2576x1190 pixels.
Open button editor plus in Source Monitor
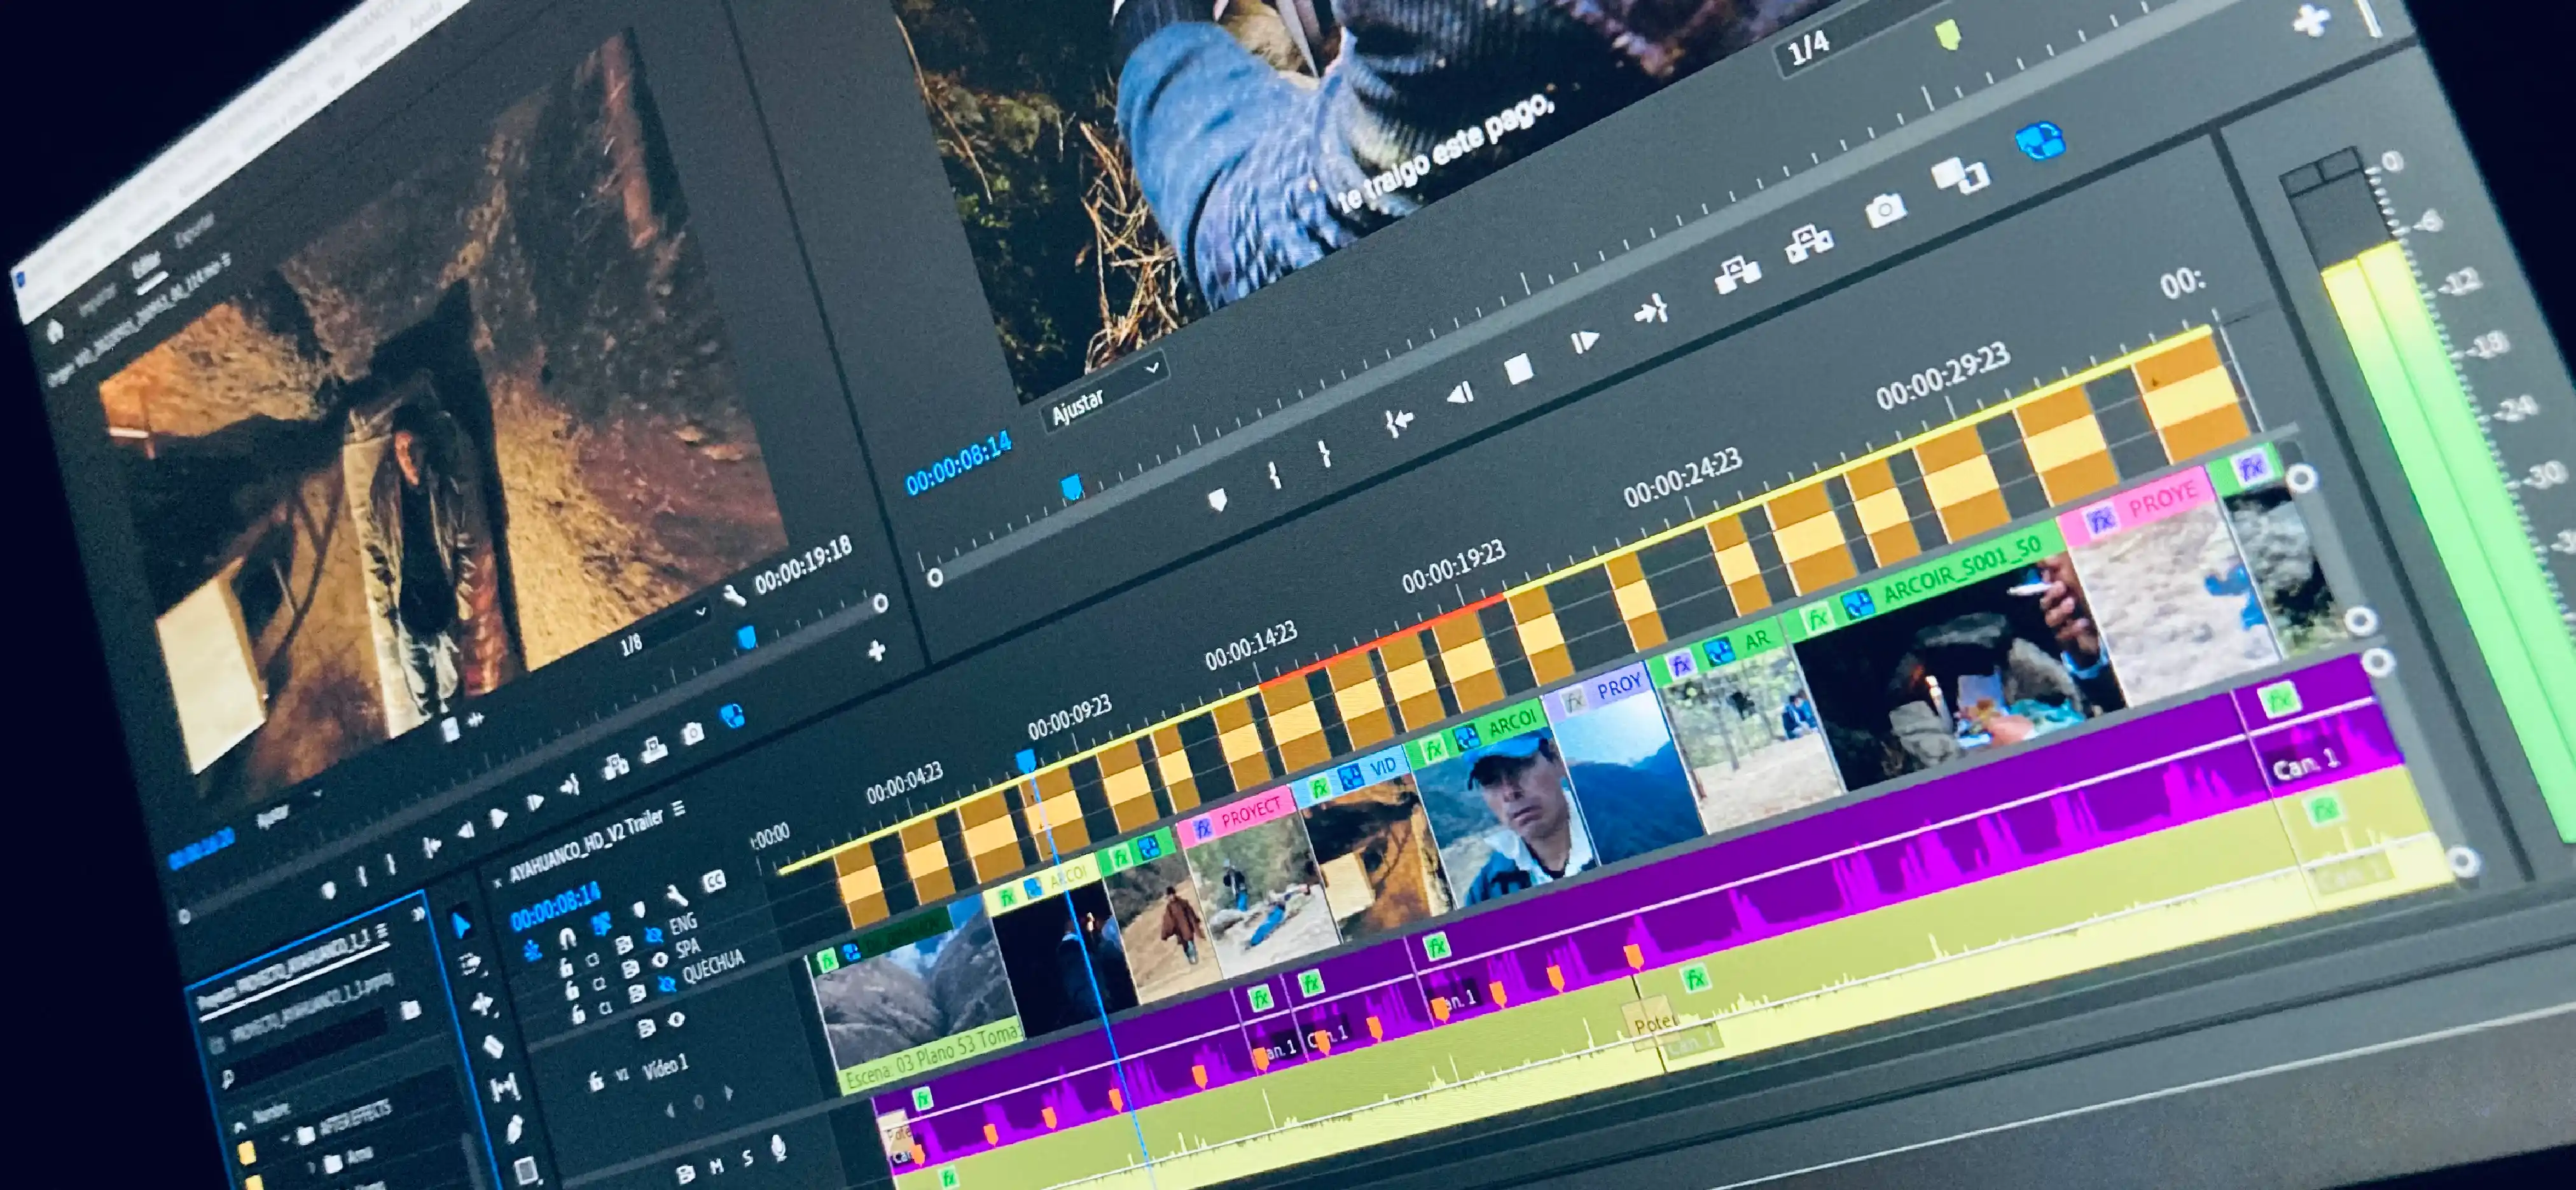(877, 652)
